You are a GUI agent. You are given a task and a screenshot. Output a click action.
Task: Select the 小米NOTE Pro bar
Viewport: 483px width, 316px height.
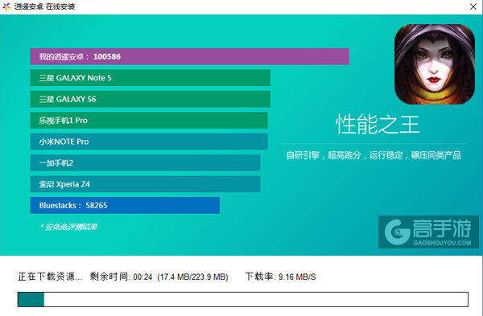pyautogui.click(x=149, y=142)
